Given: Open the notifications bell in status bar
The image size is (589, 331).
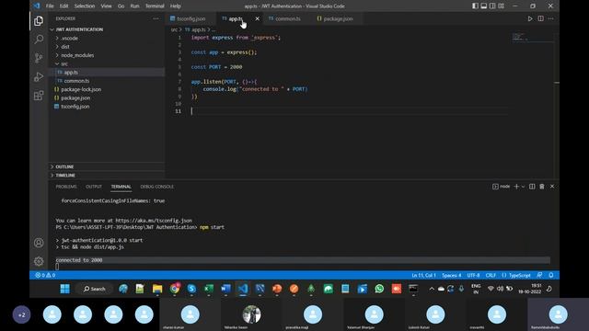Looking at the screenshot, I should [x=551, y=275].
